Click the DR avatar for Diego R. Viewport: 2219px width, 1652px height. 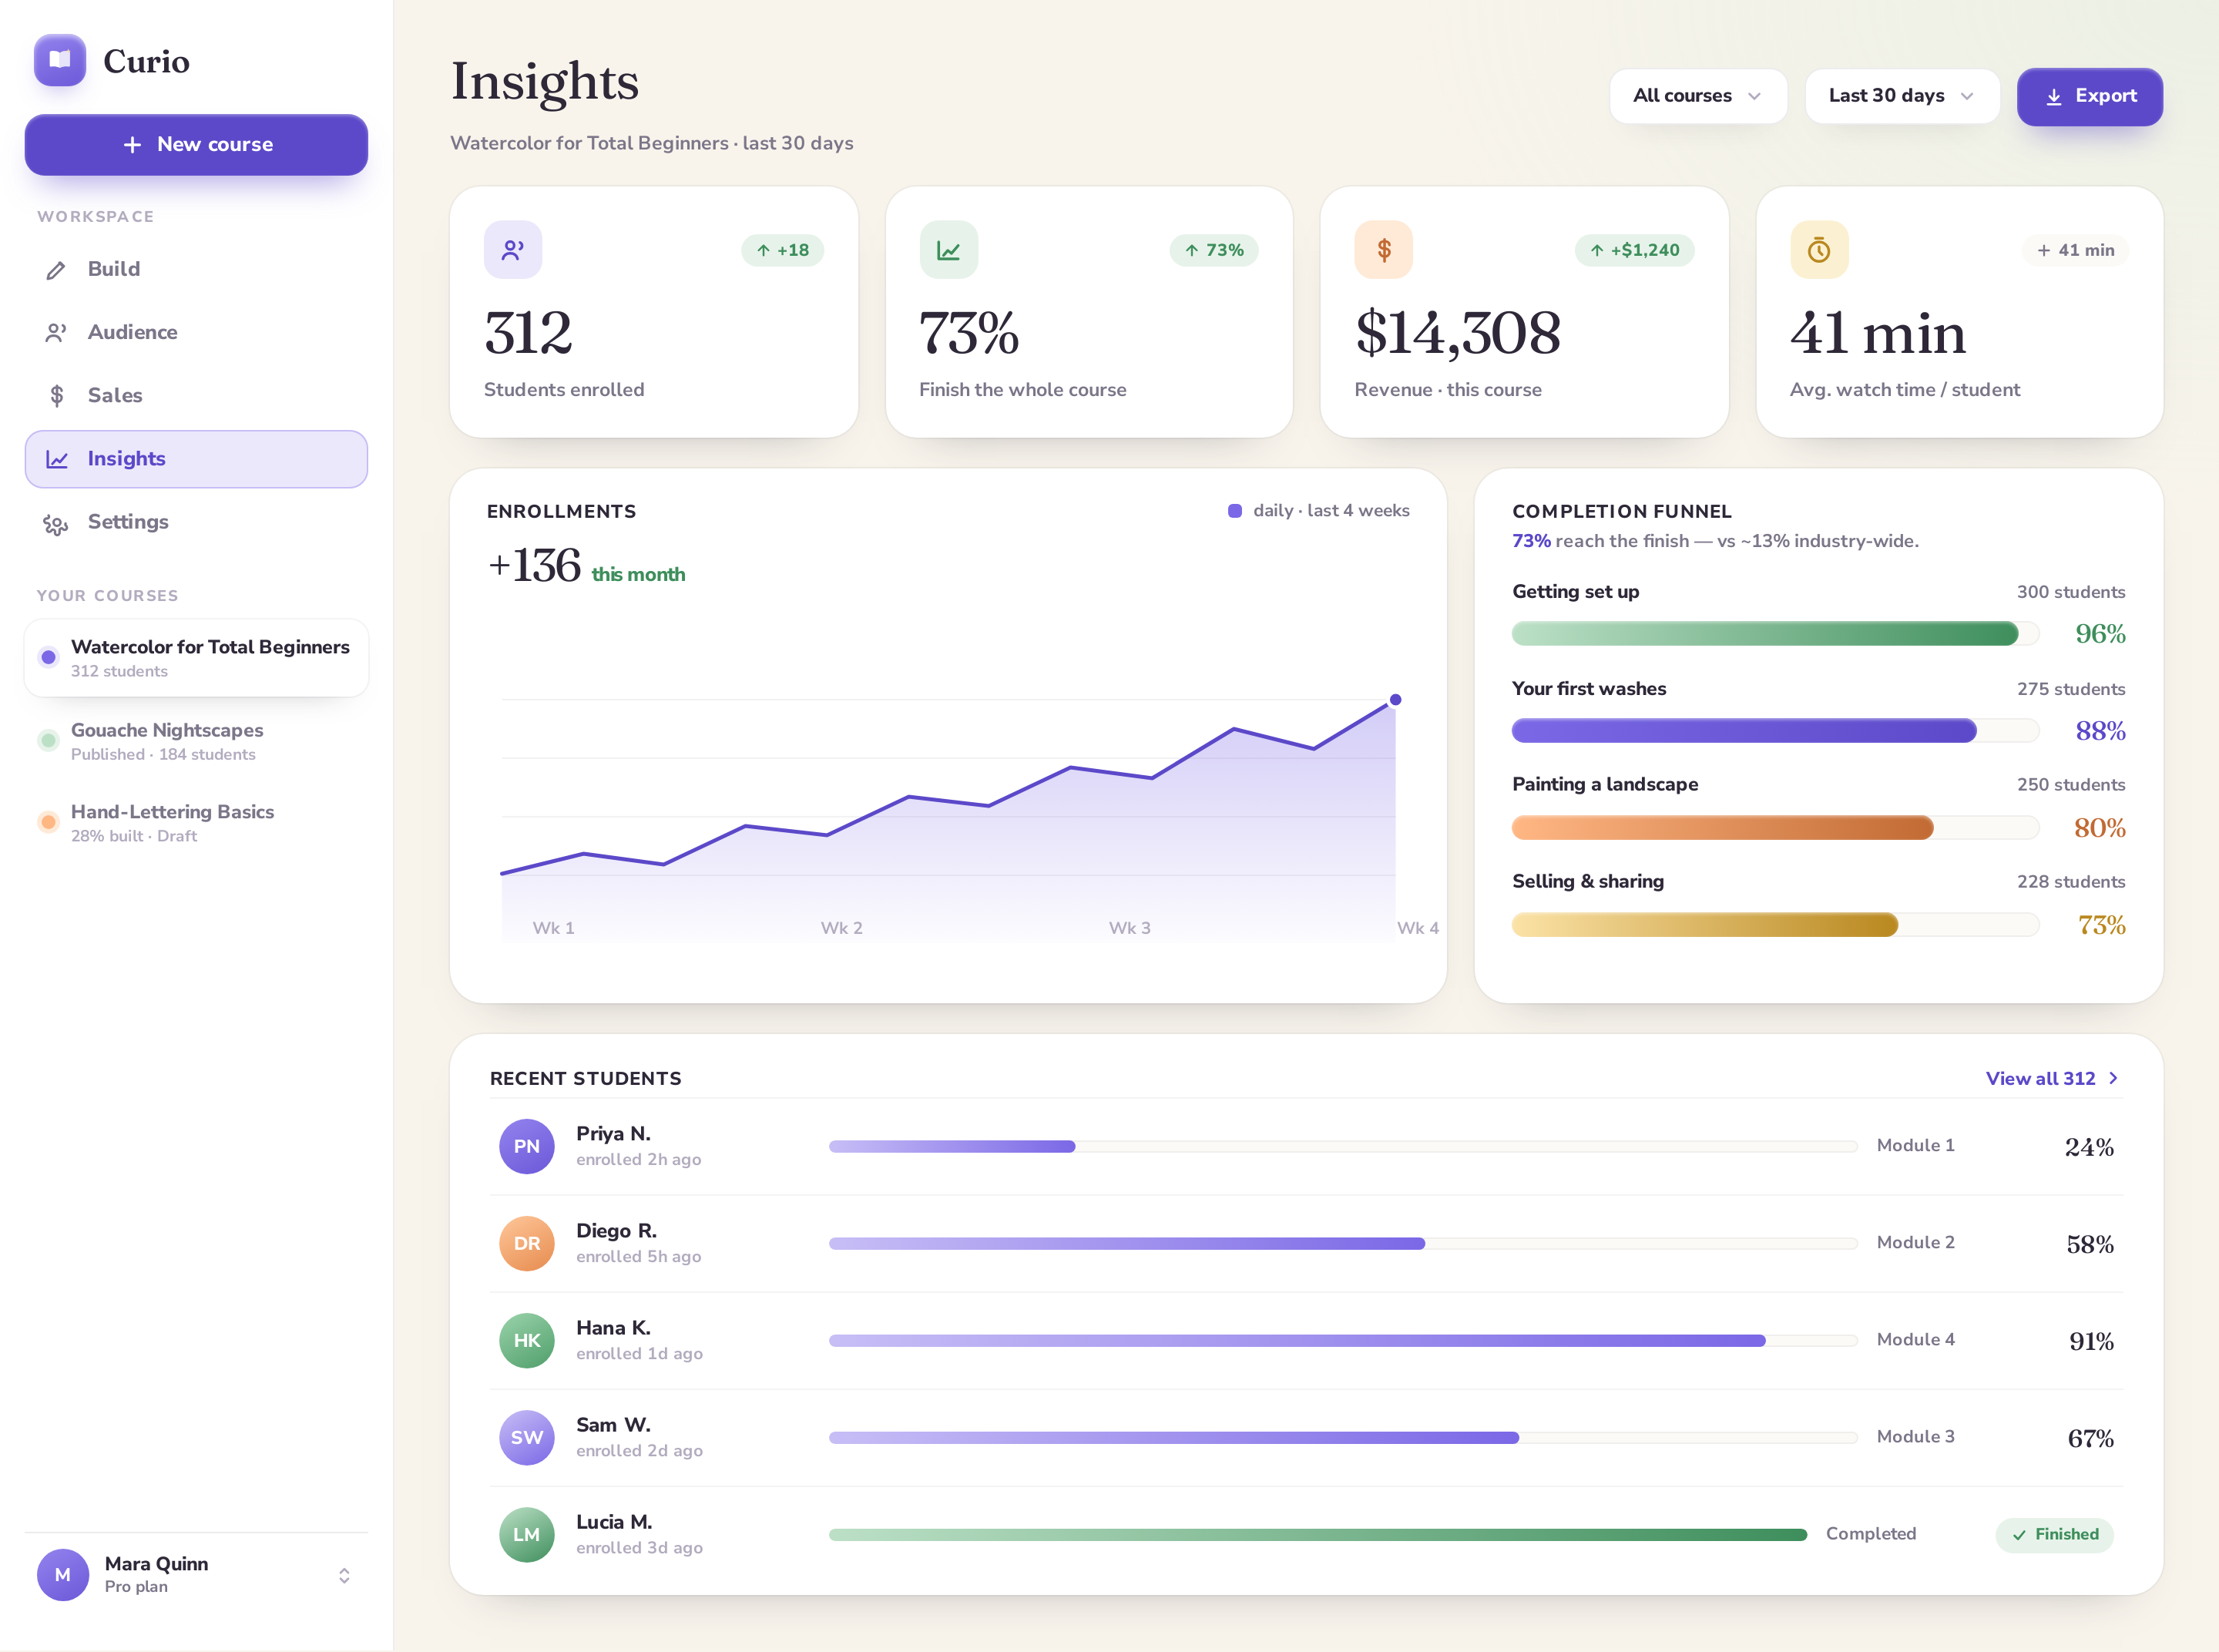527,1243
